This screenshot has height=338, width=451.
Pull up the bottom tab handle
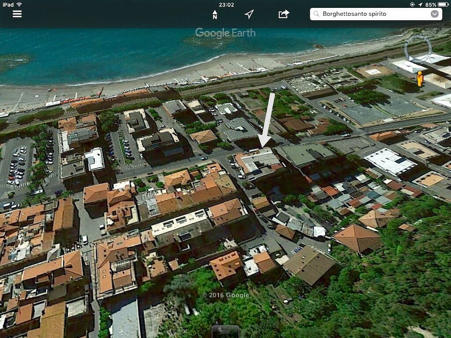[225, 332]
